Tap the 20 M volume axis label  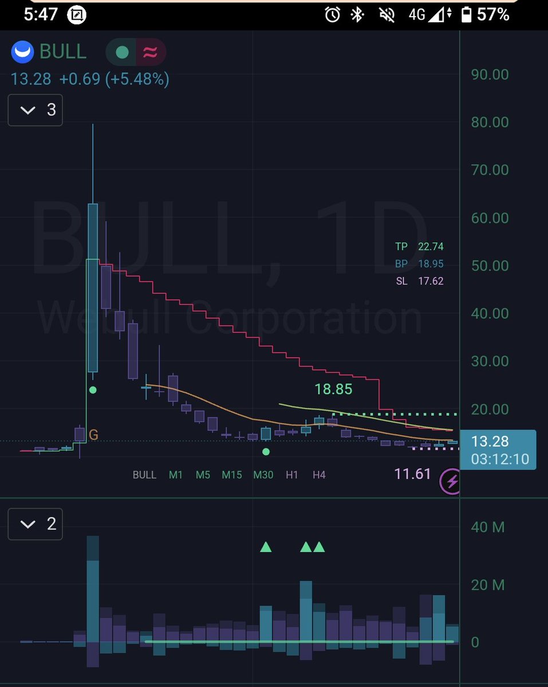tap(488, 585)
